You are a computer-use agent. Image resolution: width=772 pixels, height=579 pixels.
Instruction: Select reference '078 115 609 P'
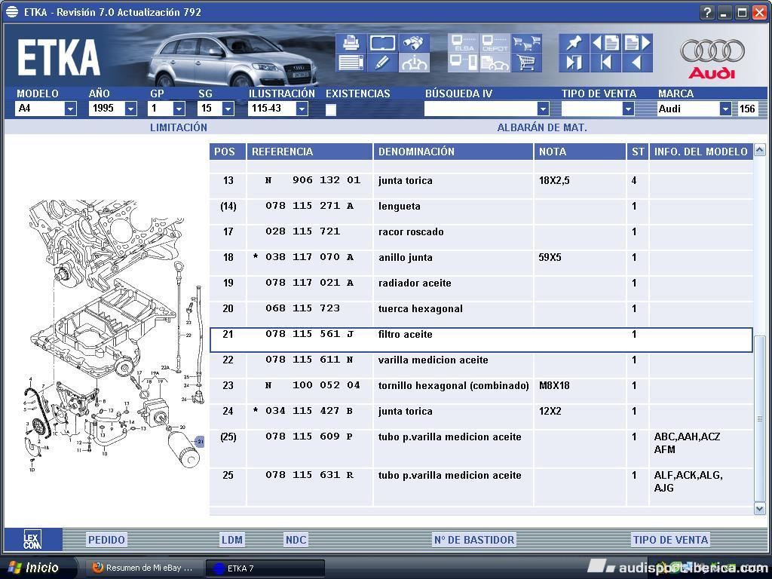pos(309,437)
